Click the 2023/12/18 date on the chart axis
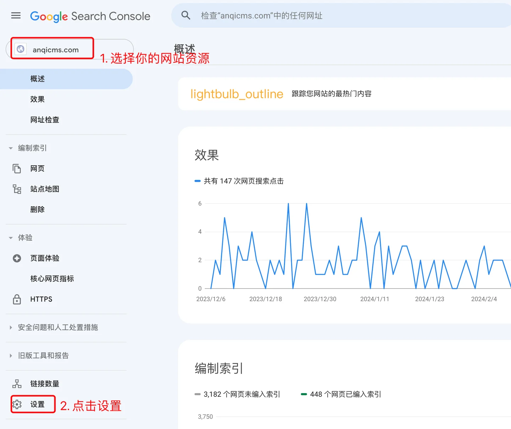This screenshot has width=511, height=429. [x=266, y=299]
